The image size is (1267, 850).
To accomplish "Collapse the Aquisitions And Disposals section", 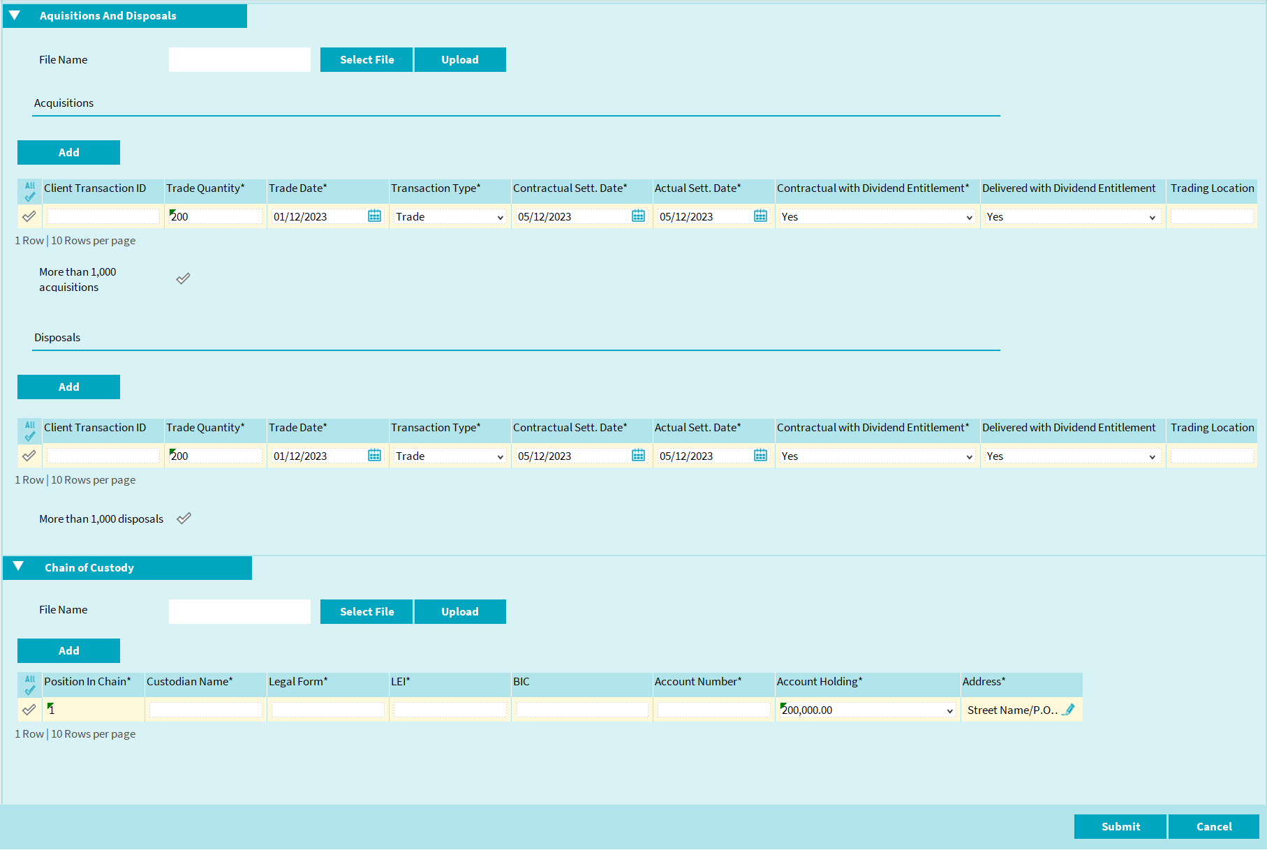I will click(15, 15).
